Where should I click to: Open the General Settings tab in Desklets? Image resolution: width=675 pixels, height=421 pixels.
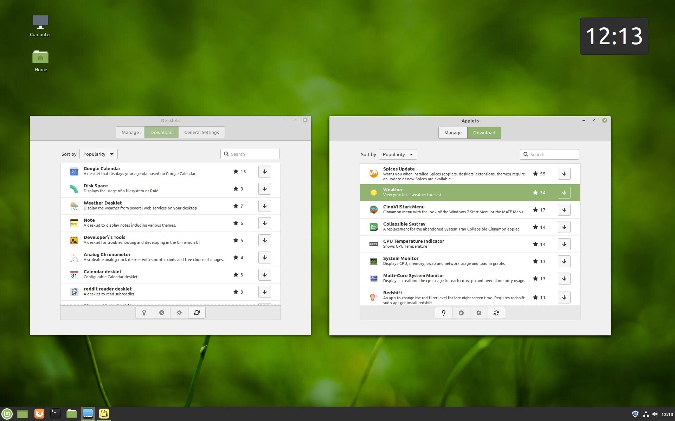(x=201, y=132)
